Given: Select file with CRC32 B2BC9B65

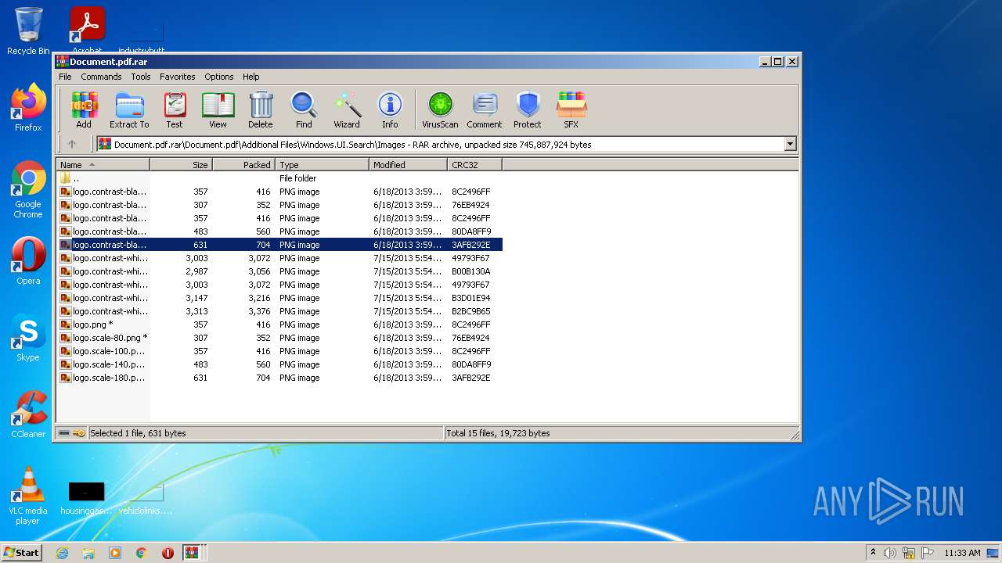Looking at the screenshot, I should [x=279, y=311].
